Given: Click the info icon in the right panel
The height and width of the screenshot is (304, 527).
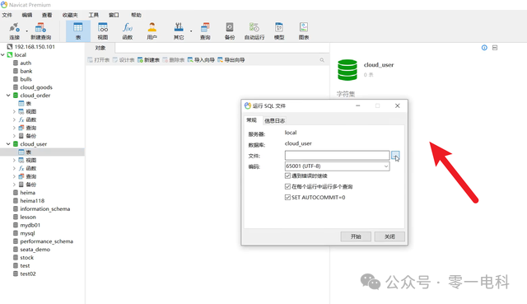Looking at the screenshot, I should [x=484, y=48].
